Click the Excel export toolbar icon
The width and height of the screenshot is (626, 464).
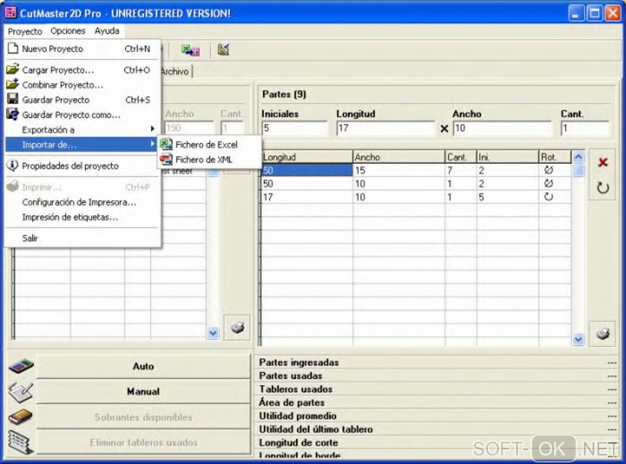[x=190, y=50]
